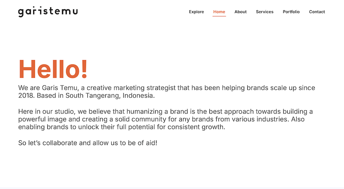344x189 pixels.
Task: Go to the About page
Action: (x=240, y=12)
